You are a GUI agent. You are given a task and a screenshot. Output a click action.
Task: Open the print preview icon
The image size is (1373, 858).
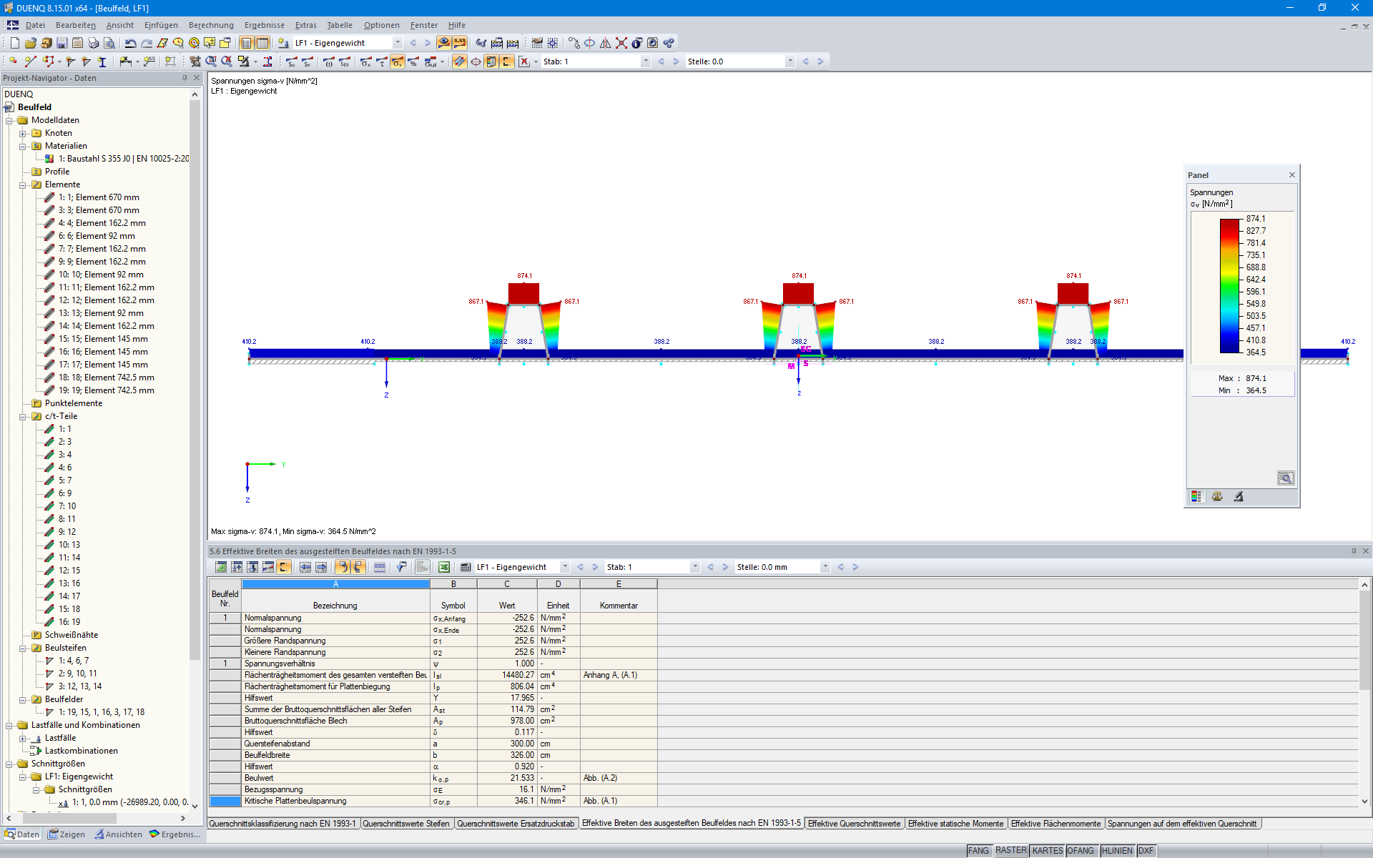109,43
